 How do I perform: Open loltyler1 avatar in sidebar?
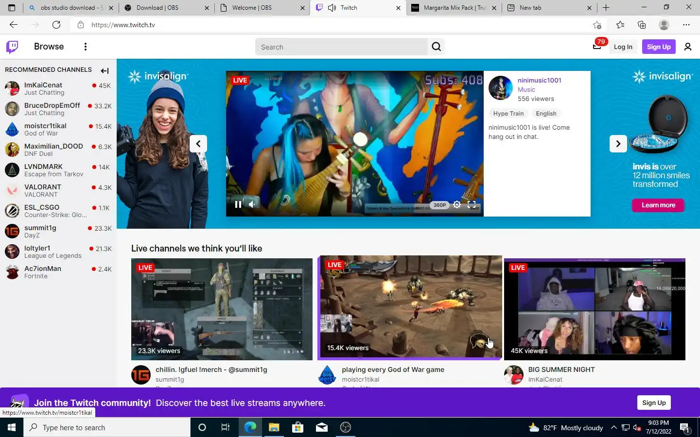12,252
